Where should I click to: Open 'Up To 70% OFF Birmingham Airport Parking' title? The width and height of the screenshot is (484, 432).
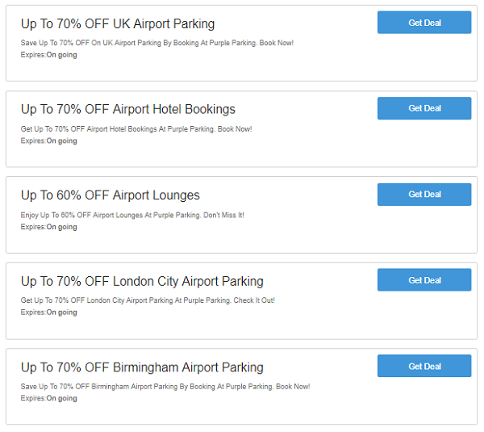pyautogui.click(x=142, y=367)
